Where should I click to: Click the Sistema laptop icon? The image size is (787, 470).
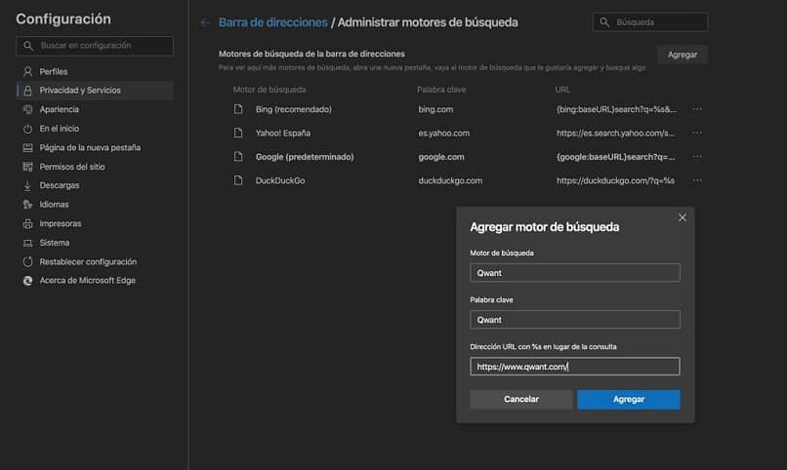coord(27,243)
